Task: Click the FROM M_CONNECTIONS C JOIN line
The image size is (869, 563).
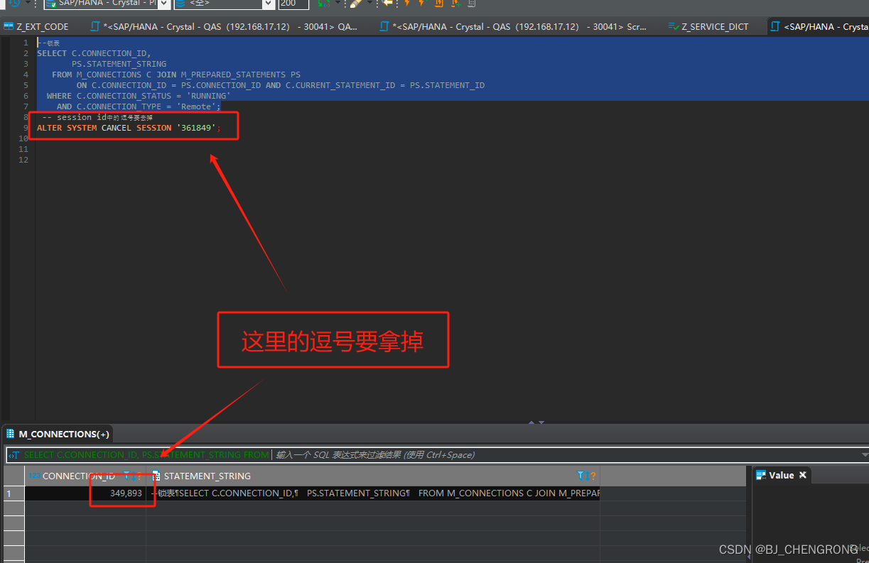Action: (x=176, y=75)
